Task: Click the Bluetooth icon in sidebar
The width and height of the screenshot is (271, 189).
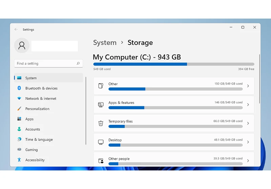Action: click(x=19, y=88)
